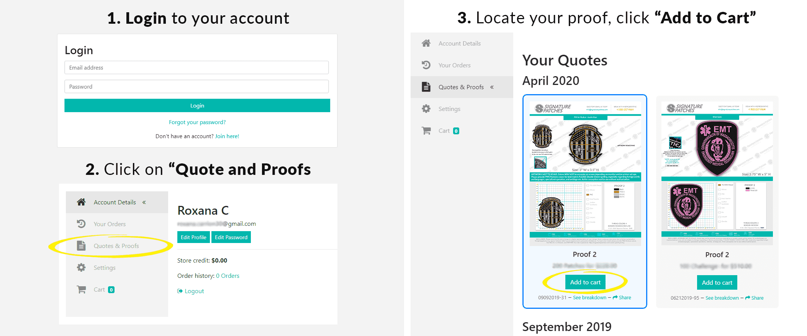Image resolution: width=807 pixels, height=336 pixels.
Task: Open the Forgot your password link
Action: click(197, 122)
